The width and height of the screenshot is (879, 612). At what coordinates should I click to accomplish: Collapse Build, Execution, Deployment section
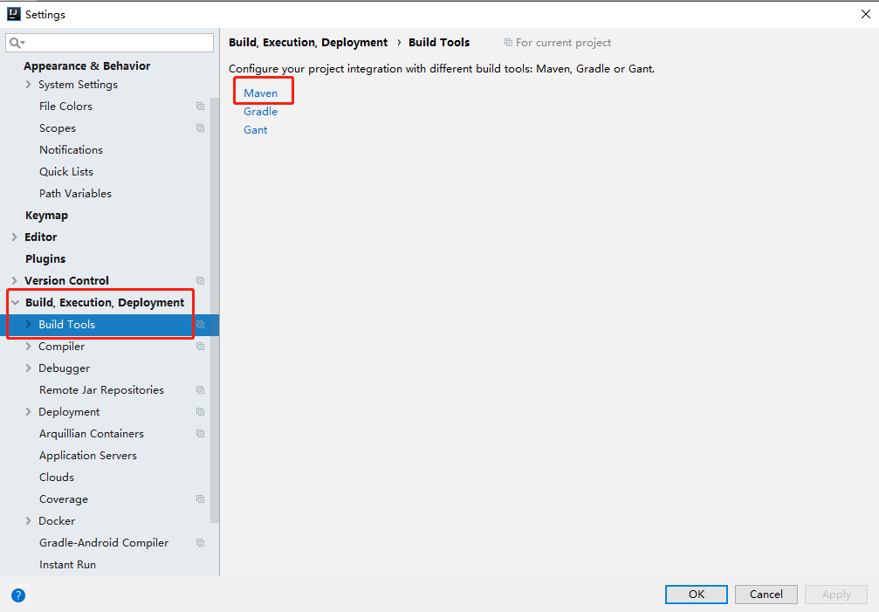click(x=15, y=303)
